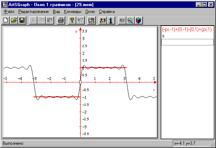This screenshot has width=216, height=148.
Task: Select the magnifier zoom tool
Action: pos(130,21)
